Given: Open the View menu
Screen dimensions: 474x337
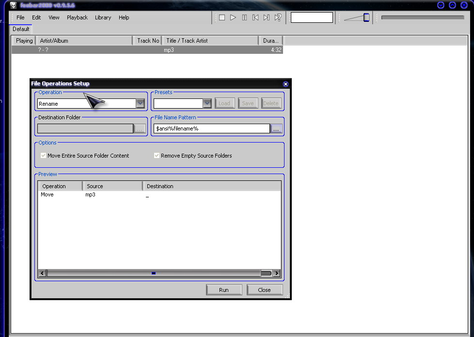Looking at the screenshot, I should (54, 17).
